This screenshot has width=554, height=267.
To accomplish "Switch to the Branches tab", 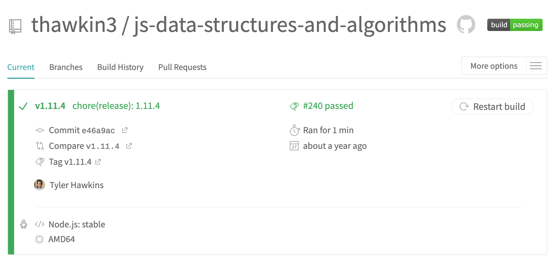I will tap(66, 67).
